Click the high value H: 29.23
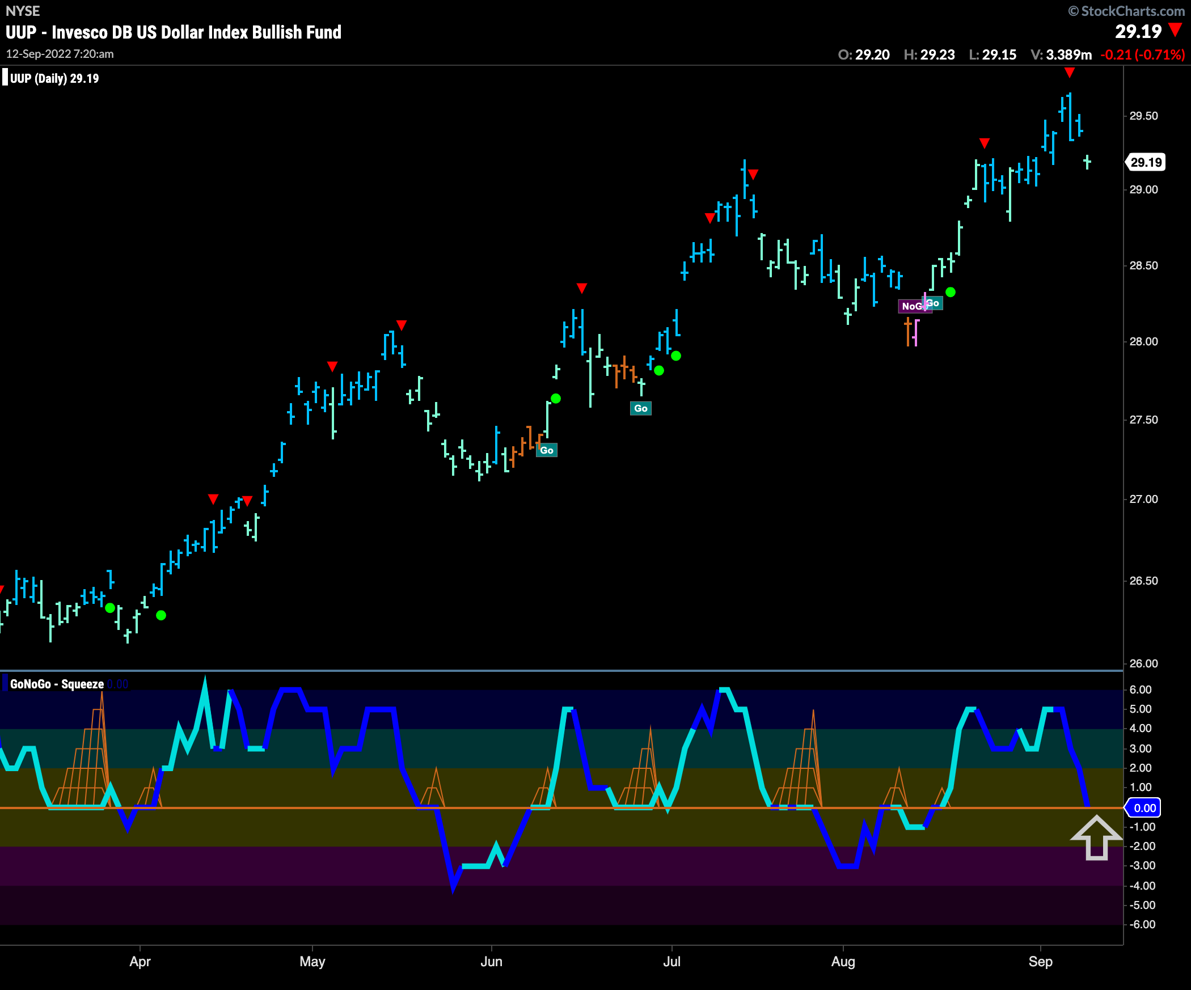 pos(929,55)
